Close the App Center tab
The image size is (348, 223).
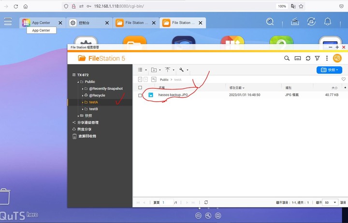60,23
